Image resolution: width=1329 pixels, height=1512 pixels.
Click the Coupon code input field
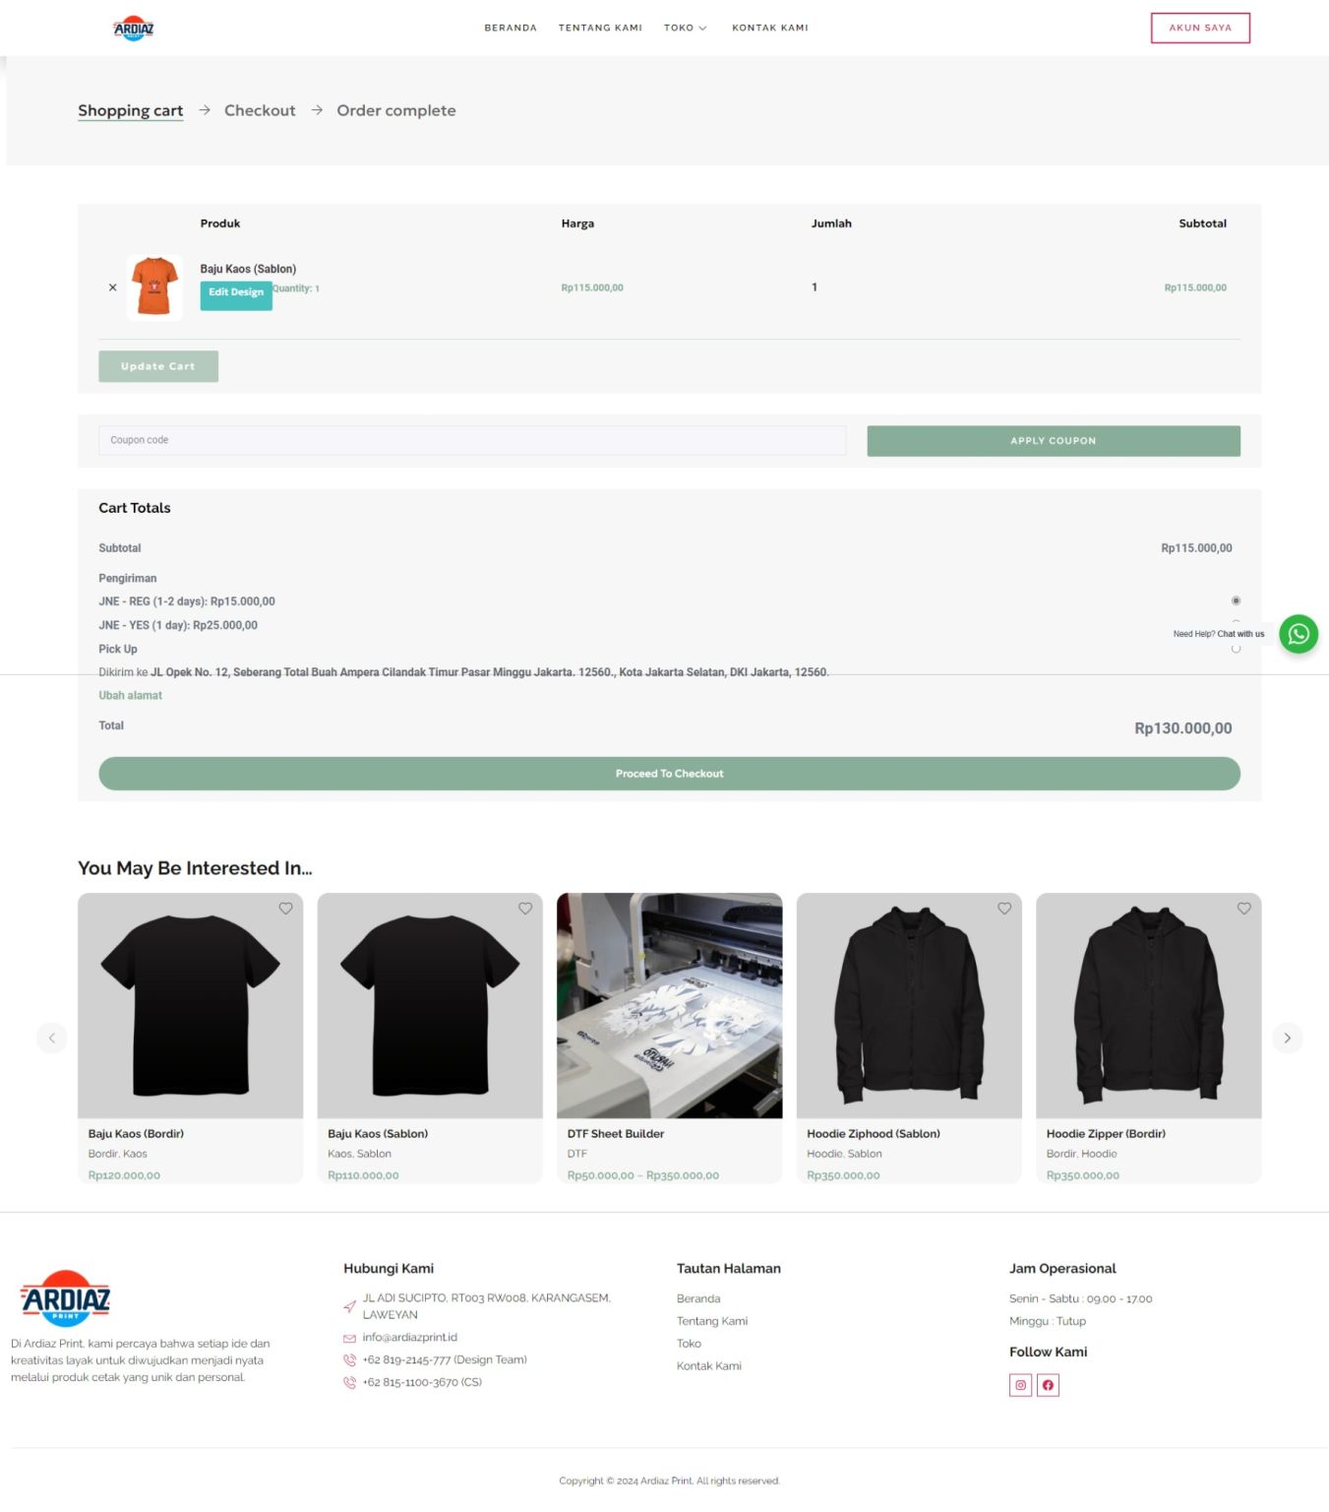click(x=472, y=440)
